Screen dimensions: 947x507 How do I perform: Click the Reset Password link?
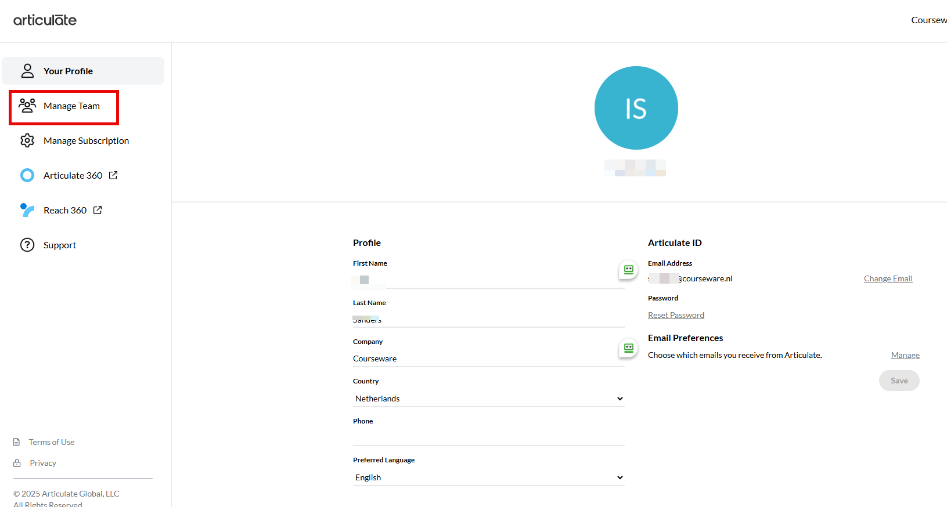click(x=676, y=315)
